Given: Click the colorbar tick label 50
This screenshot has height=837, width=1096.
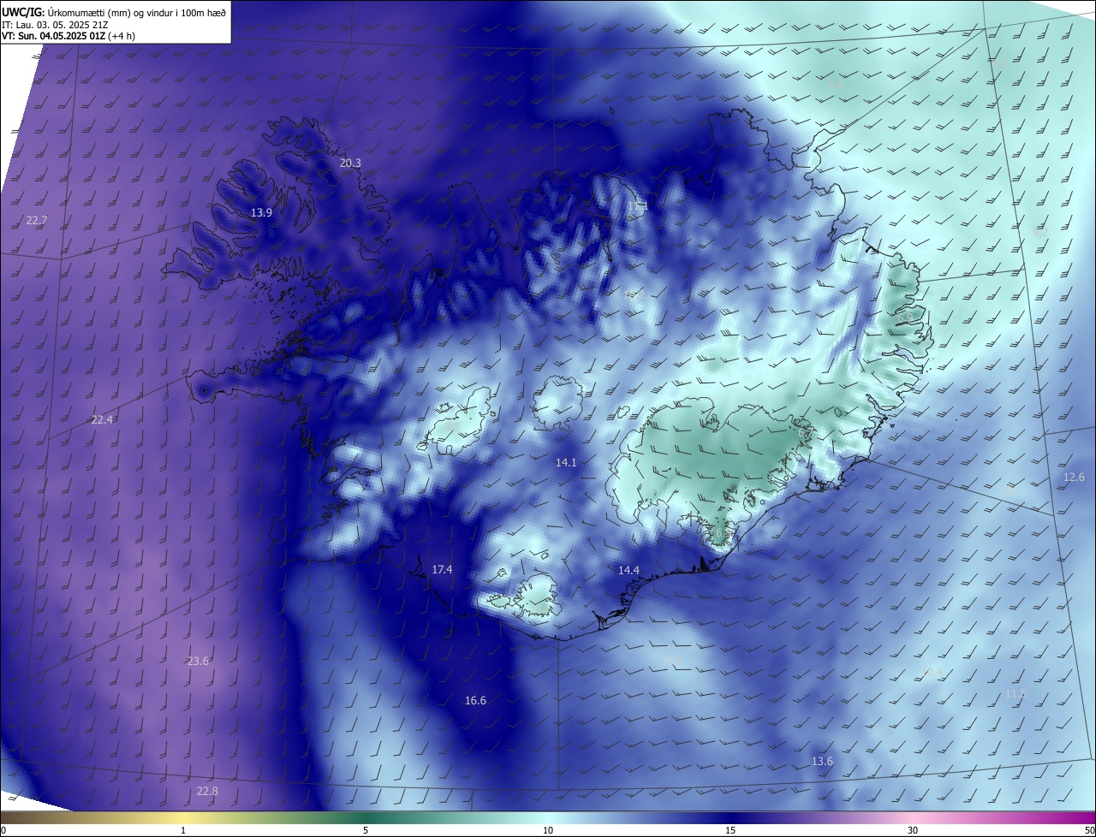Looking at the screenshot, I should pos(1088,831).
